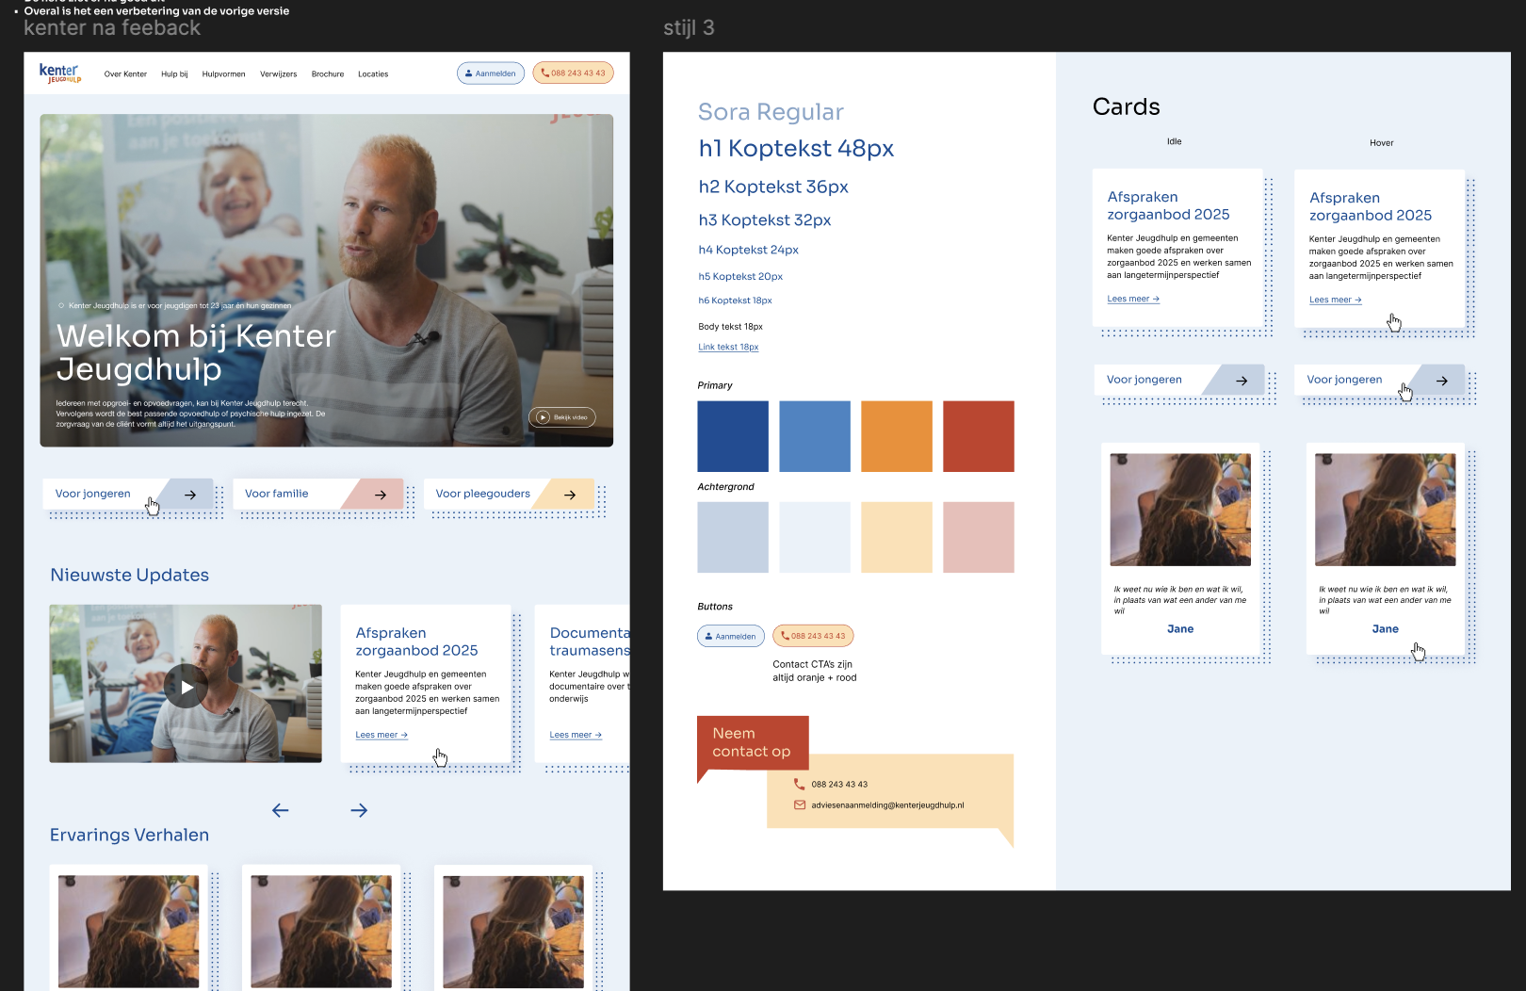Follow Lees meer on the website's Afspraken card
The height and width of the screenshot is (991, 1526).
[381, 735]
